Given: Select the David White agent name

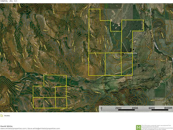Looking at the screenshot, I should tap(6, 126).
